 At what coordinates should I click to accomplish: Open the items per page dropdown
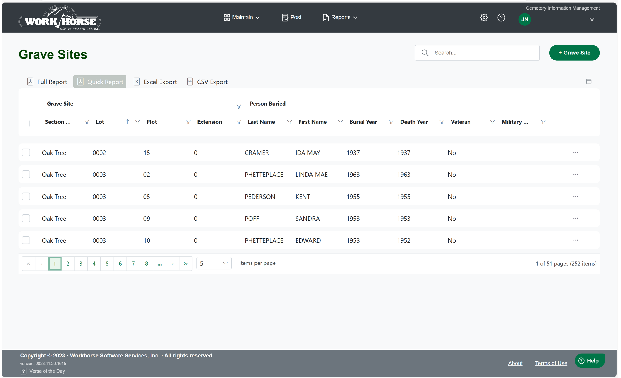point(214,263)
